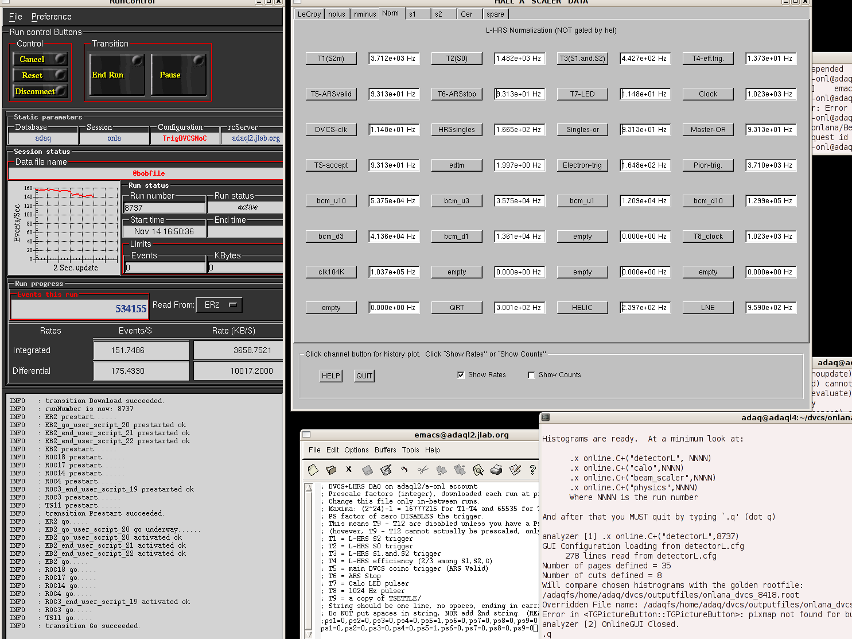This screenshot has height=639, width=852.
Task: Click the scissors cut icon in emacs
Action: [423, 470]
